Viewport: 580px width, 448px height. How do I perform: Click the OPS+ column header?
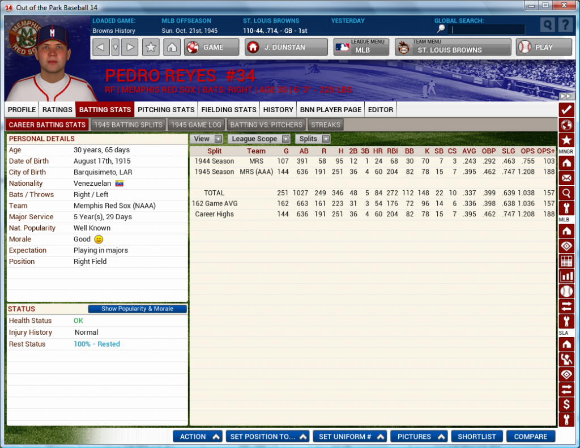click(546, 151)
